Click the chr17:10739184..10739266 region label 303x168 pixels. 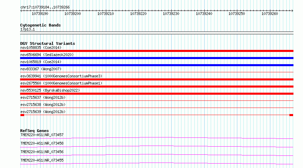click(x=45, y=7)
